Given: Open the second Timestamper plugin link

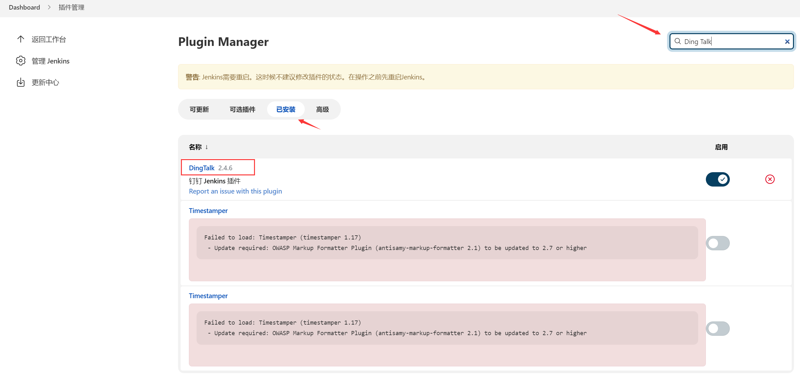Looking at the screenshot, I should tap(208, 296).
